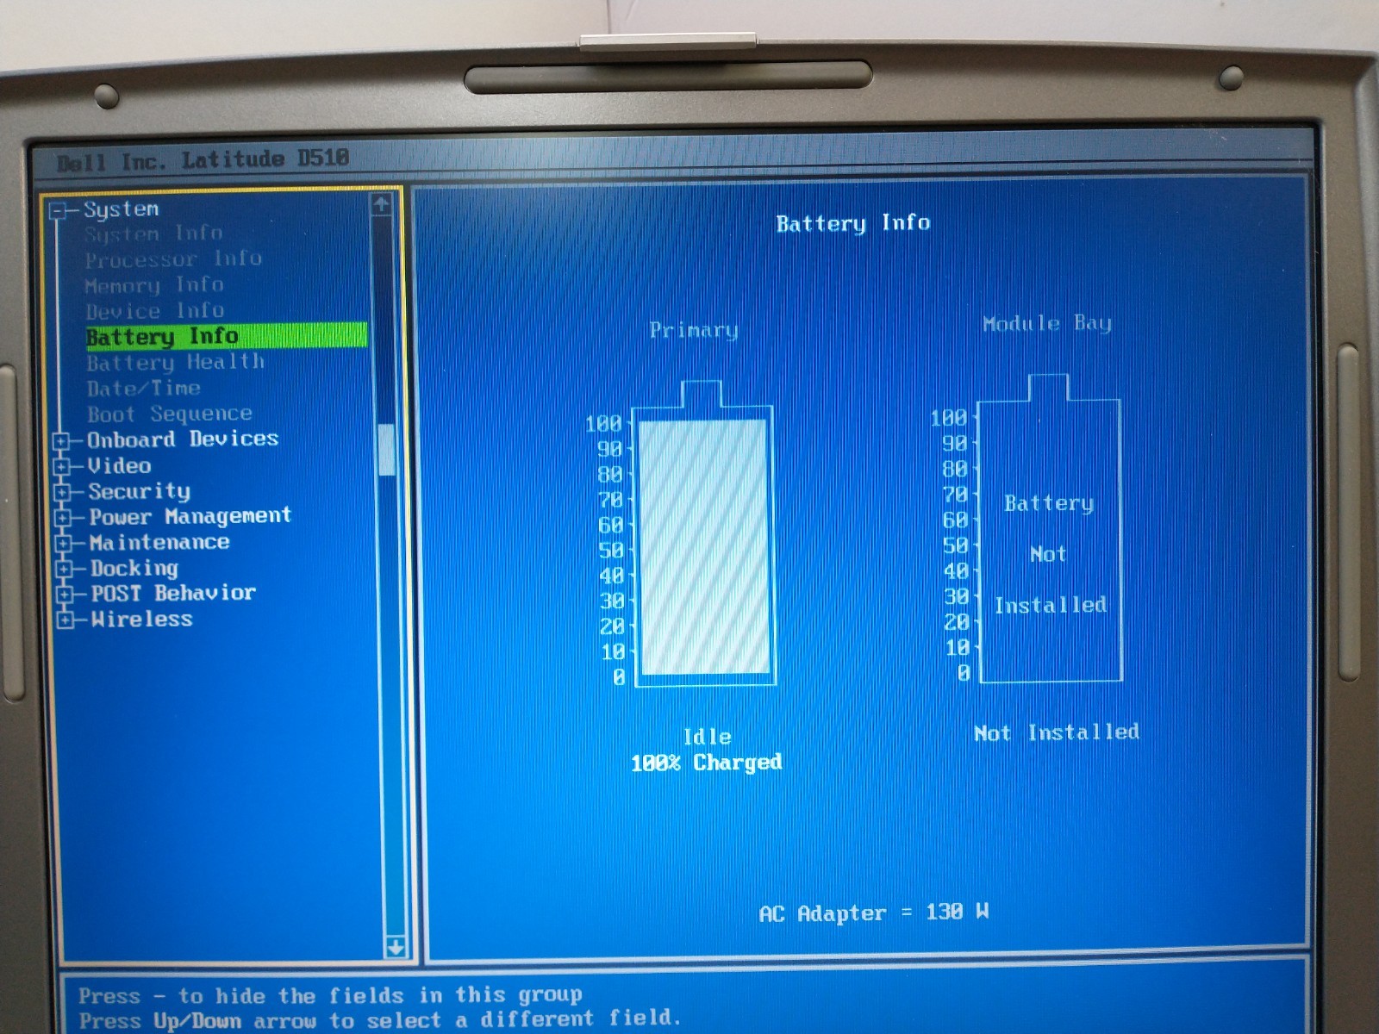
Task: Click 'Not Installed' below Module Bay battery
Action: pos(1057,732)
